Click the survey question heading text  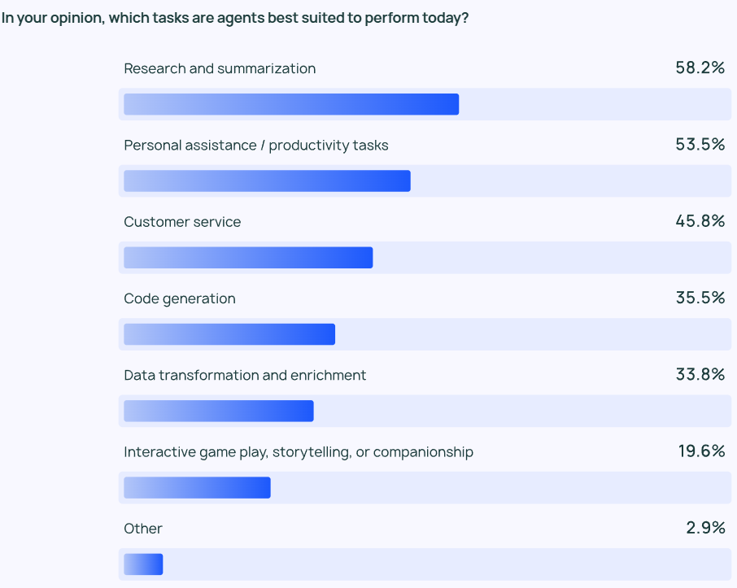coord(235,18)
